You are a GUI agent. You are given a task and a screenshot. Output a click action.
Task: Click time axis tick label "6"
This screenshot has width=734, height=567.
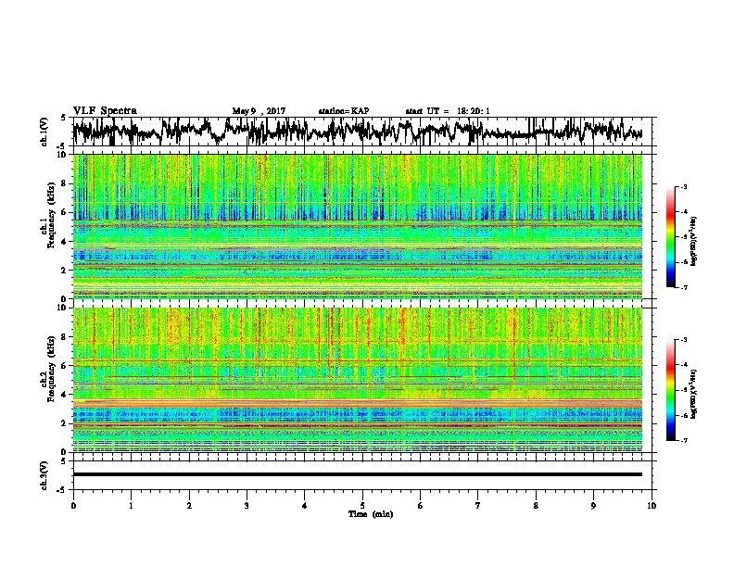[x=421, y=506]
